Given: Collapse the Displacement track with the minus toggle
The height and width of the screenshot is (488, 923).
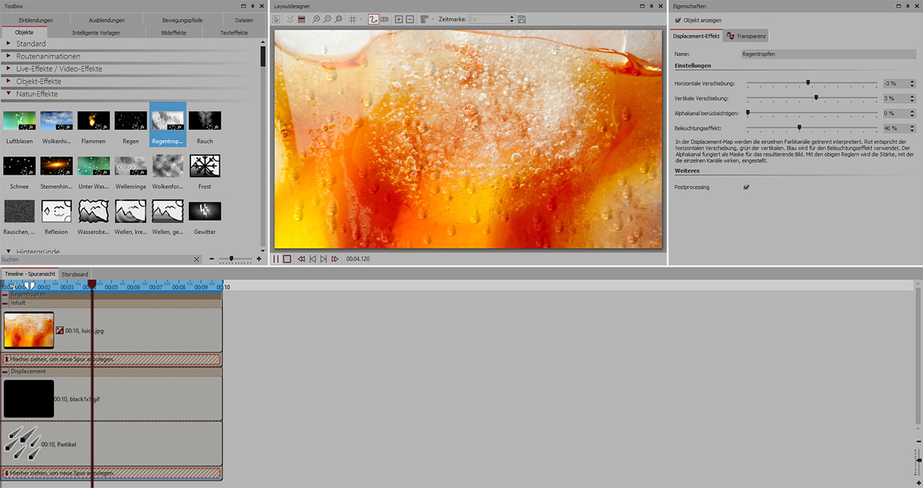Looking at the screenshot, I should pyautogui.click(x=5, y=372).
